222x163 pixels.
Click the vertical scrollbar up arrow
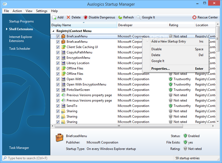click(218, 24)
